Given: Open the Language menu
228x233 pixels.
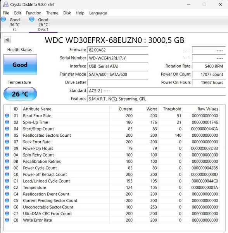Looking at the screenshot, I should (x=98, y=13).
